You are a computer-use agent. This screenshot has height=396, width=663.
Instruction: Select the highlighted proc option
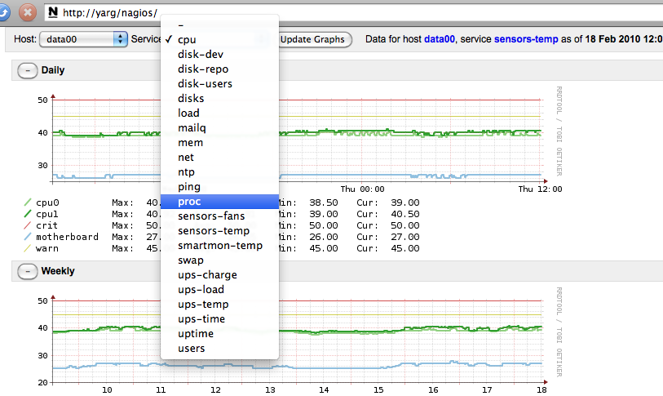tap(219, 202)
